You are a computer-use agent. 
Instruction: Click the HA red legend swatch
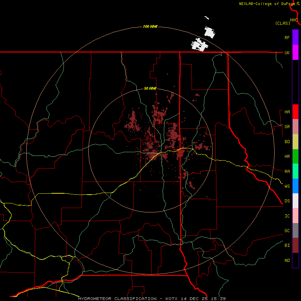click(x=295, y=112)
